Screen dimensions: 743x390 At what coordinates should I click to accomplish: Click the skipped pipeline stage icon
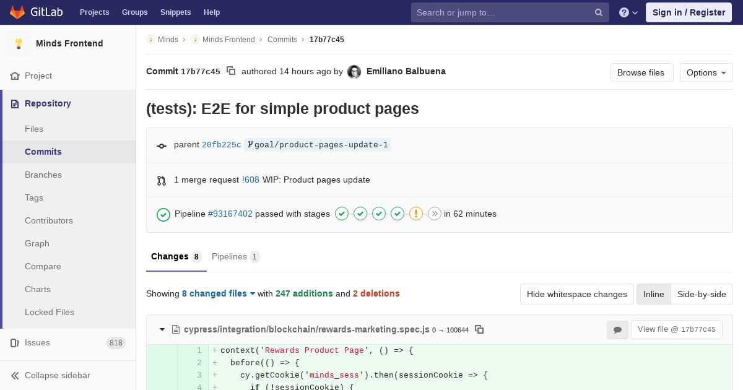[x=435, y=214]
